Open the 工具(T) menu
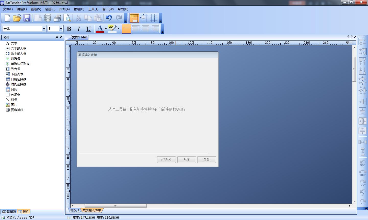This screenshot has height=220, width=368. pyautogui.click(x=93, y=9)
